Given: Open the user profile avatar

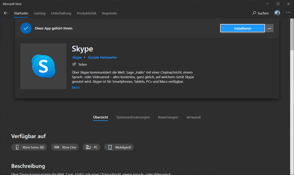Looking at the screenshot, I should point(277,13).
